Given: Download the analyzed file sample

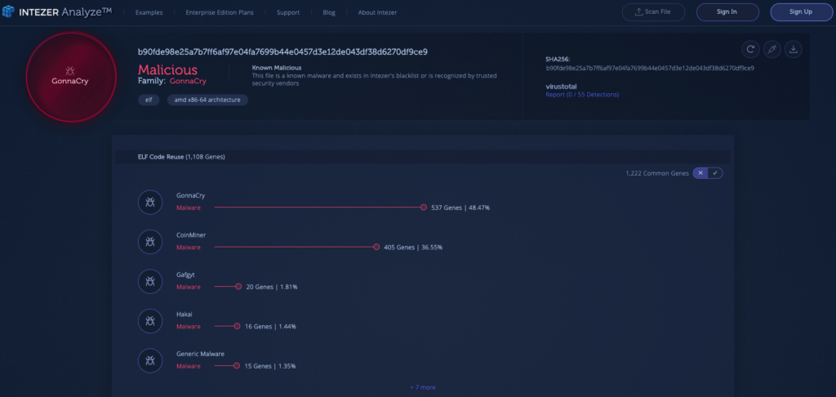Looking at the screenshot, I should [x=793, y=49].
